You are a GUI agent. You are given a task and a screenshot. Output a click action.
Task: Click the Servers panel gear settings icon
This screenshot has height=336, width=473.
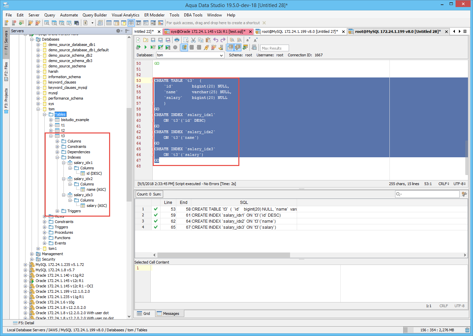tap(119, 31)
